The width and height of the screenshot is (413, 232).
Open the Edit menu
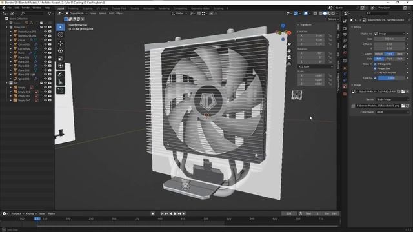coord(17,8)
